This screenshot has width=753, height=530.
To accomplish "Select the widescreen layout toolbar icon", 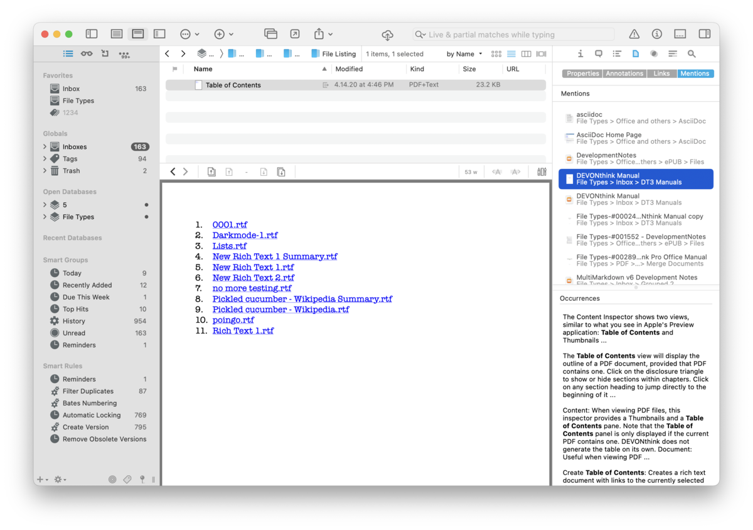I will tap(159, 34).
